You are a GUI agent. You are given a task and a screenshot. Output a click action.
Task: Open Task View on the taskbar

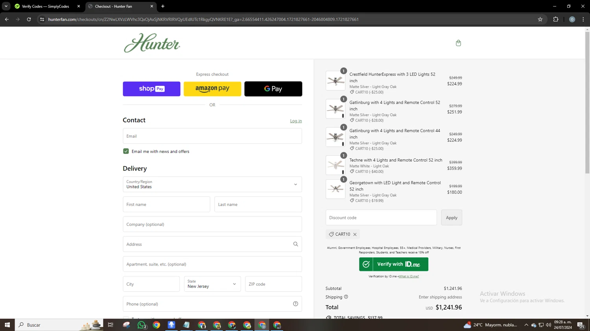pos(111,325)
